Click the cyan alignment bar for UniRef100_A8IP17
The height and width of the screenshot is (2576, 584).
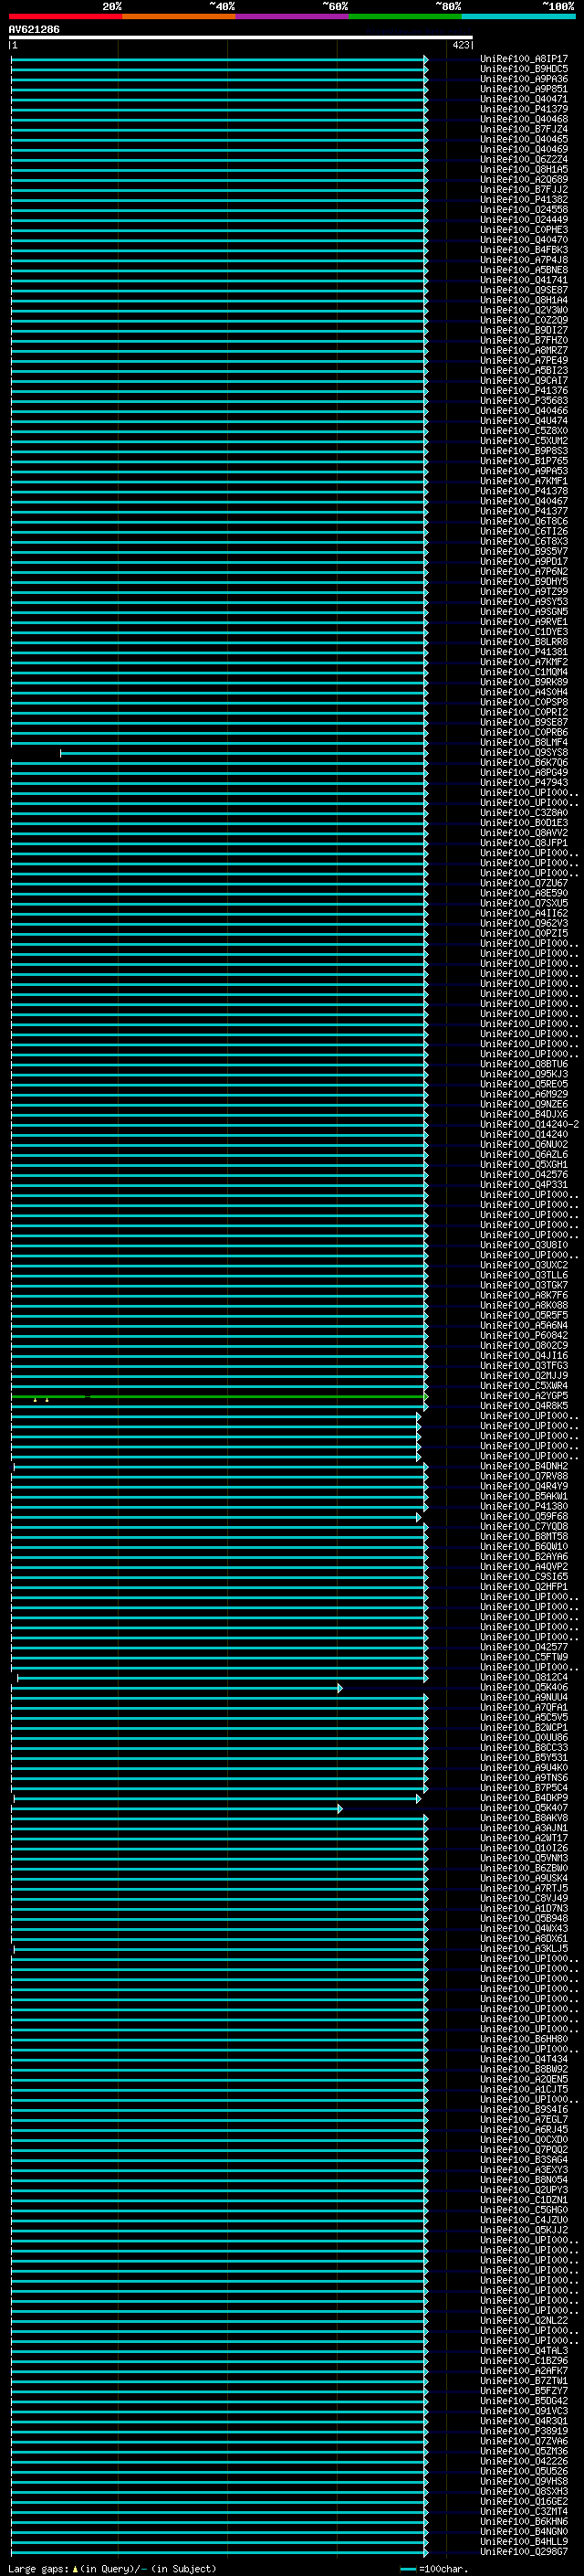(x=219, y=59)
